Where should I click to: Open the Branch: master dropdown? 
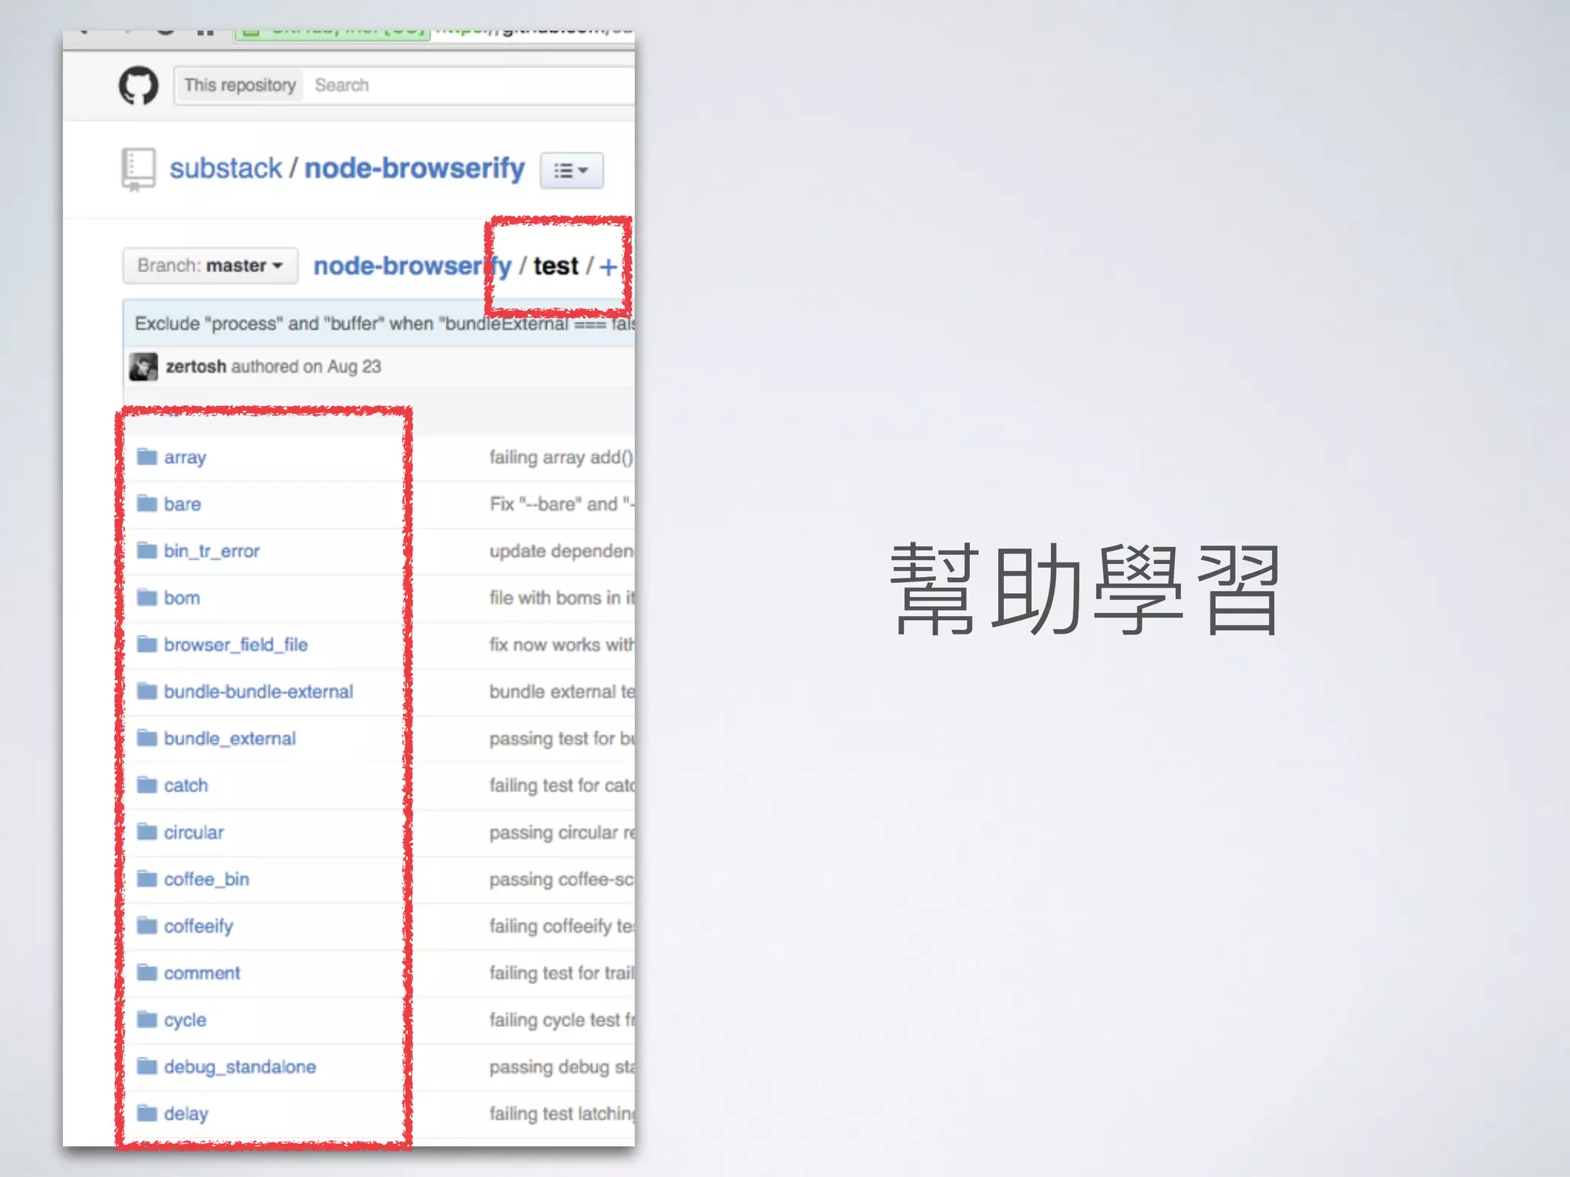[210, 266]
